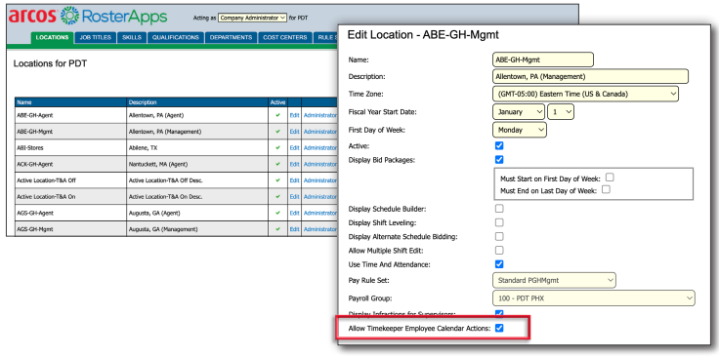Click Augusta, GA (Management) description cell
Viewport: 719px width, 357px height.
197,229
